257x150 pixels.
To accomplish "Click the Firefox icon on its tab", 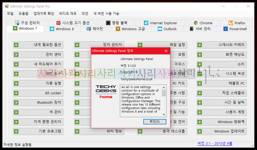I will tap(231, 23).
